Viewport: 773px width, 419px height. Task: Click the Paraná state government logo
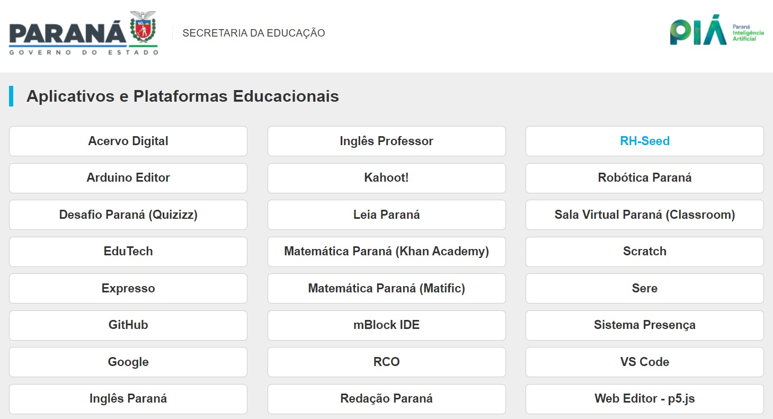[x=83, y=33]
